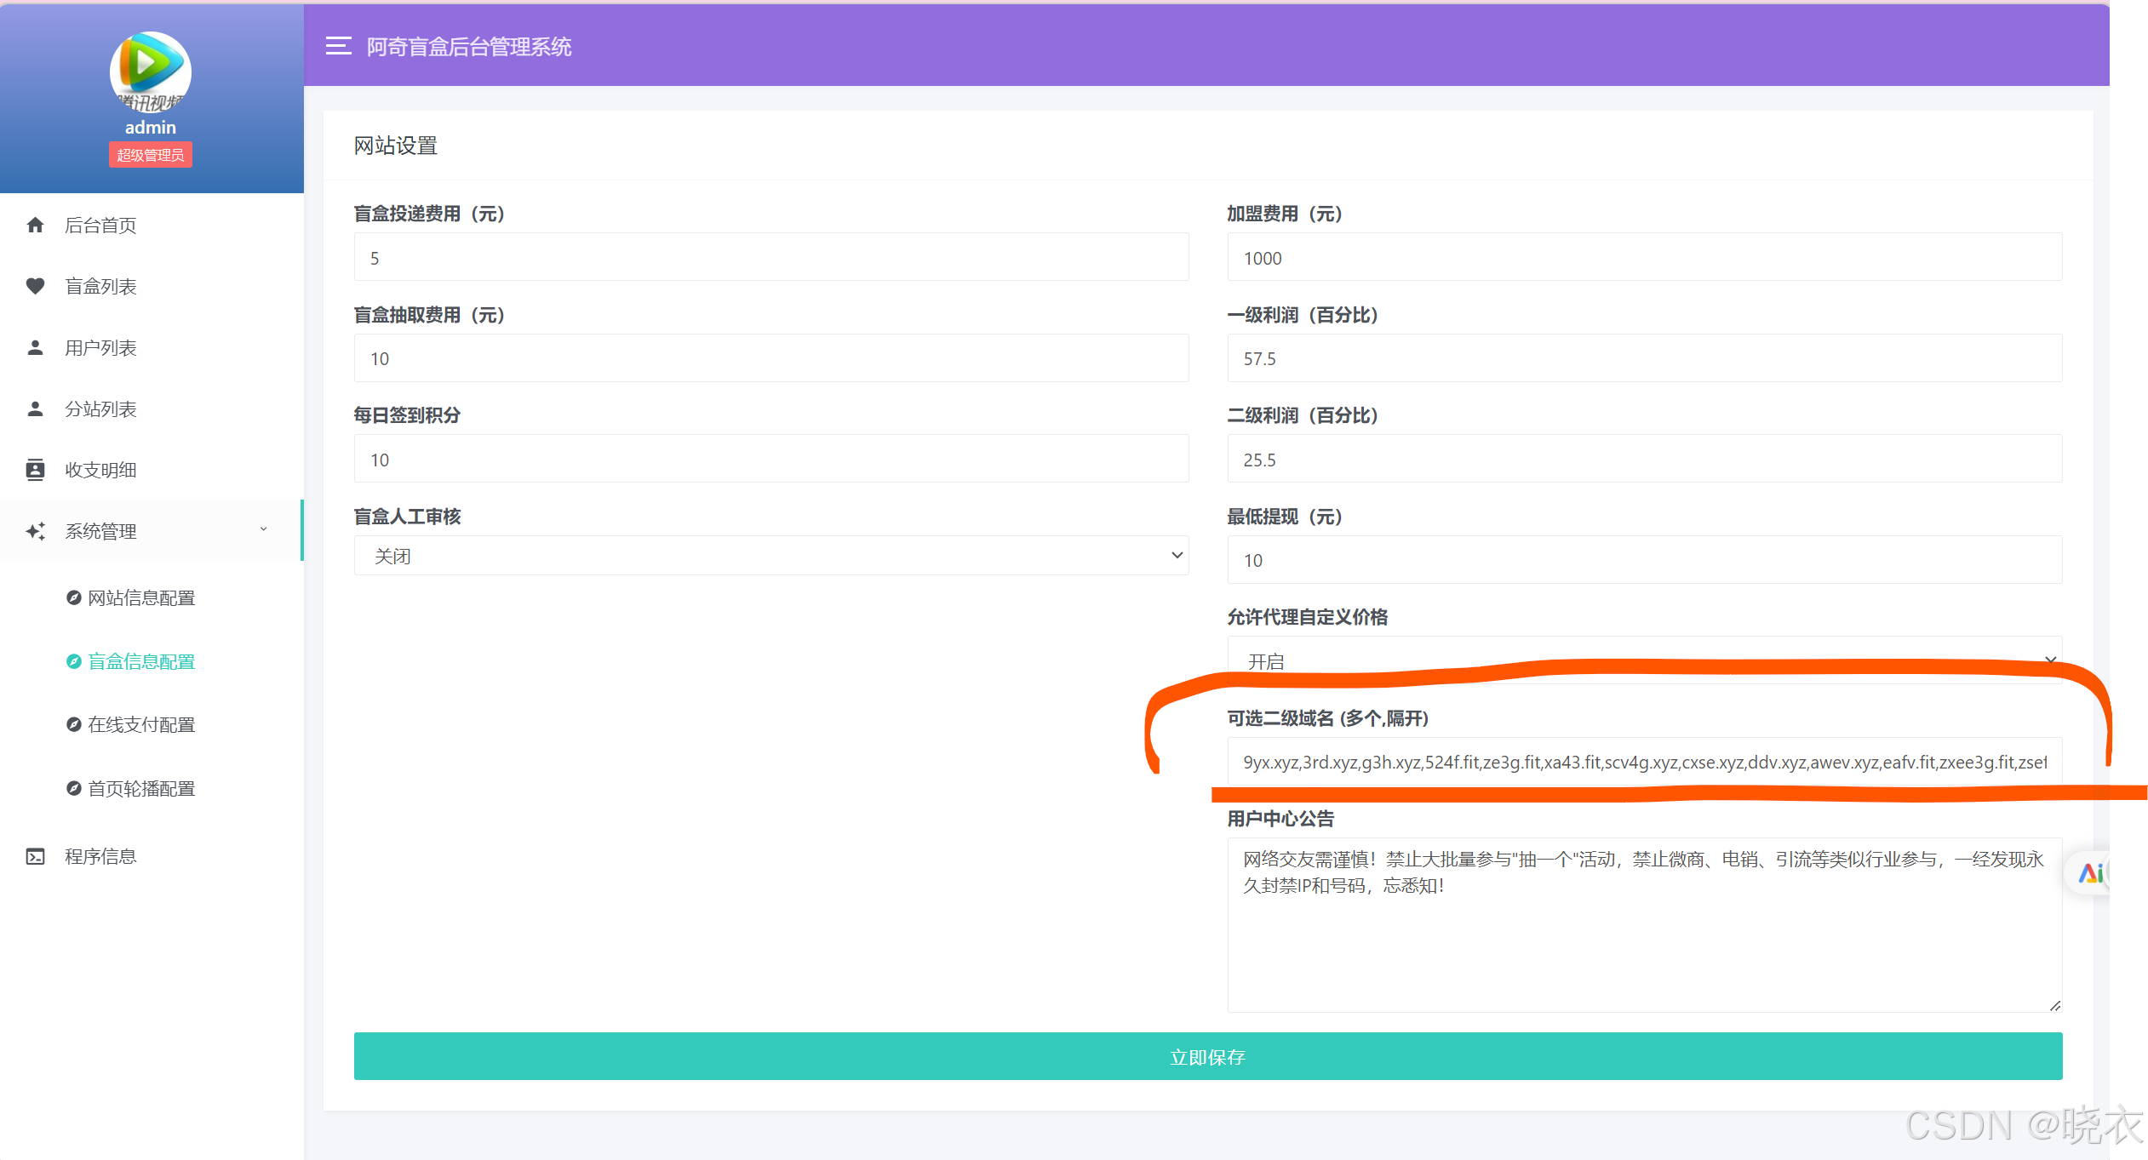Click the person icon for 分站列表

point(35,409)
